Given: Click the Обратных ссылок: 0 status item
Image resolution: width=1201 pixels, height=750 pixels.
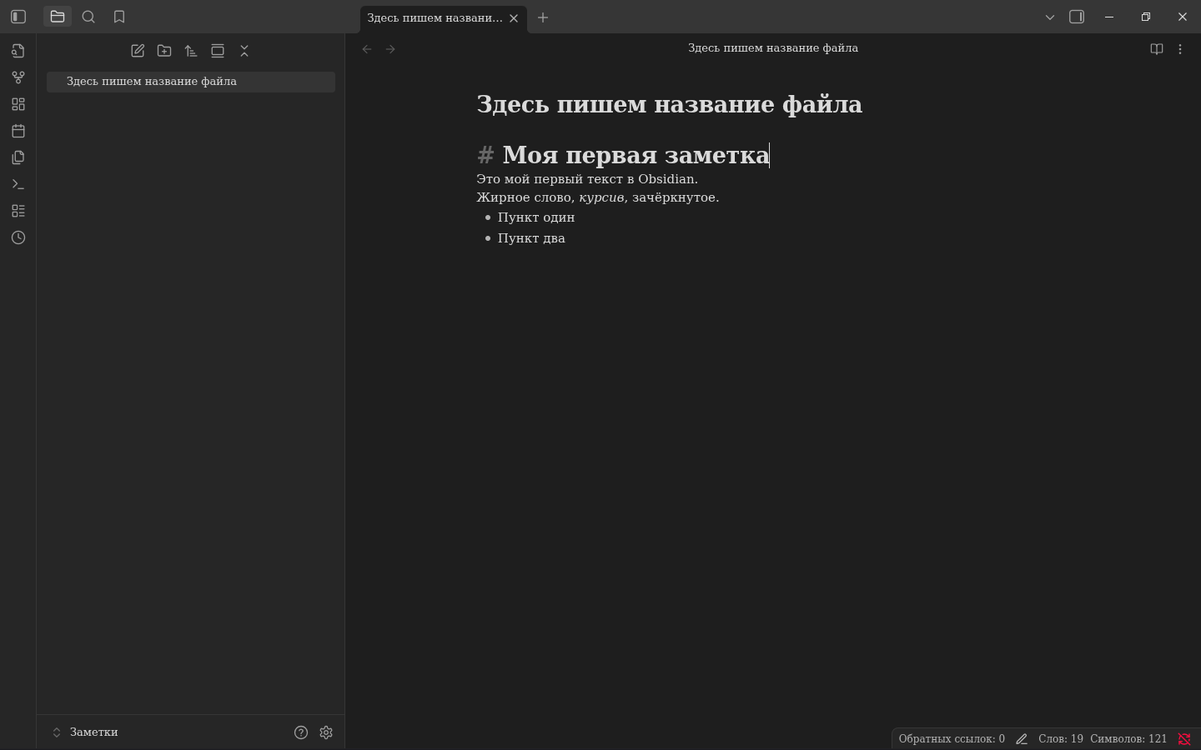Looking at the screenshot, I should [x=951, y=739].
